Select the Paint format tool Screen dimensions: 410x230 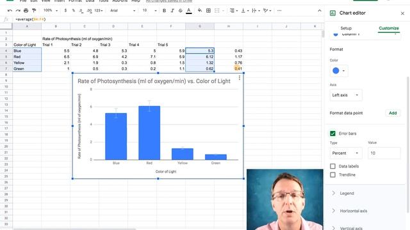(x=34, y=11)
